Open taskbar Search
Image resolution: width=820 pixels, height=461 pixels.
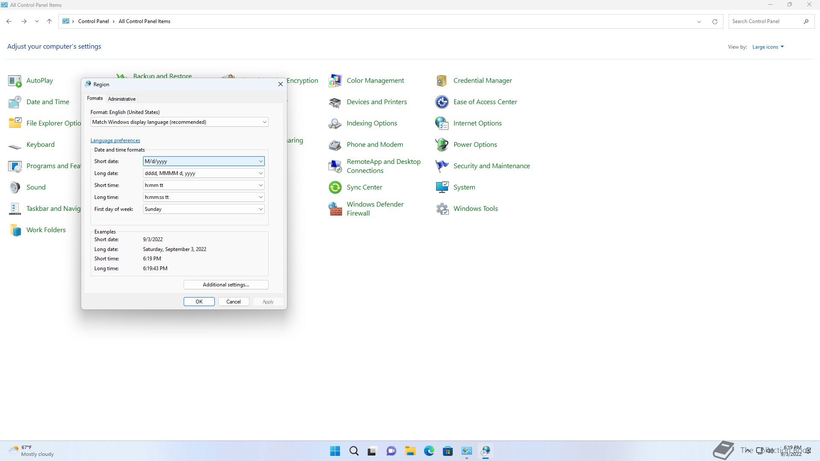[x=354, y=451]
